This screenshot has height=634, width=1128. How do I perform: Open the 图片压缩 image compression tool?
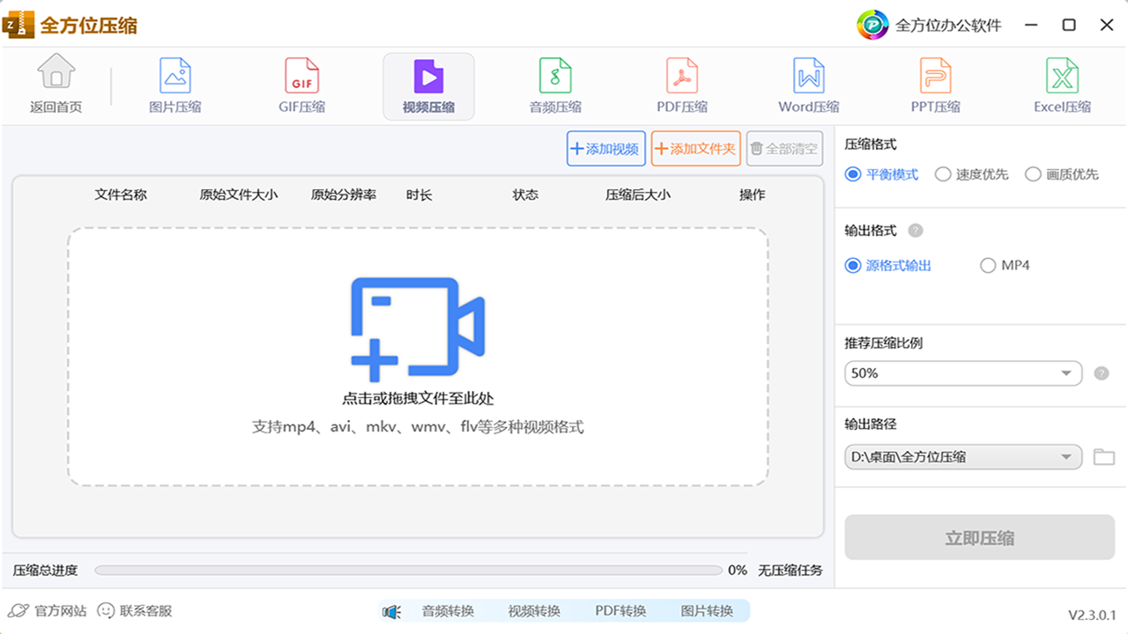174,85
